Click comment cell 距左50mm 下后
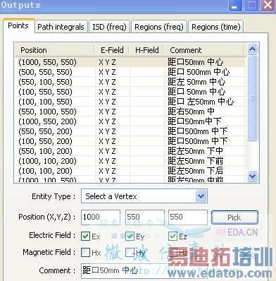Screen dimensions: 276x281 [x=195, y=171]
